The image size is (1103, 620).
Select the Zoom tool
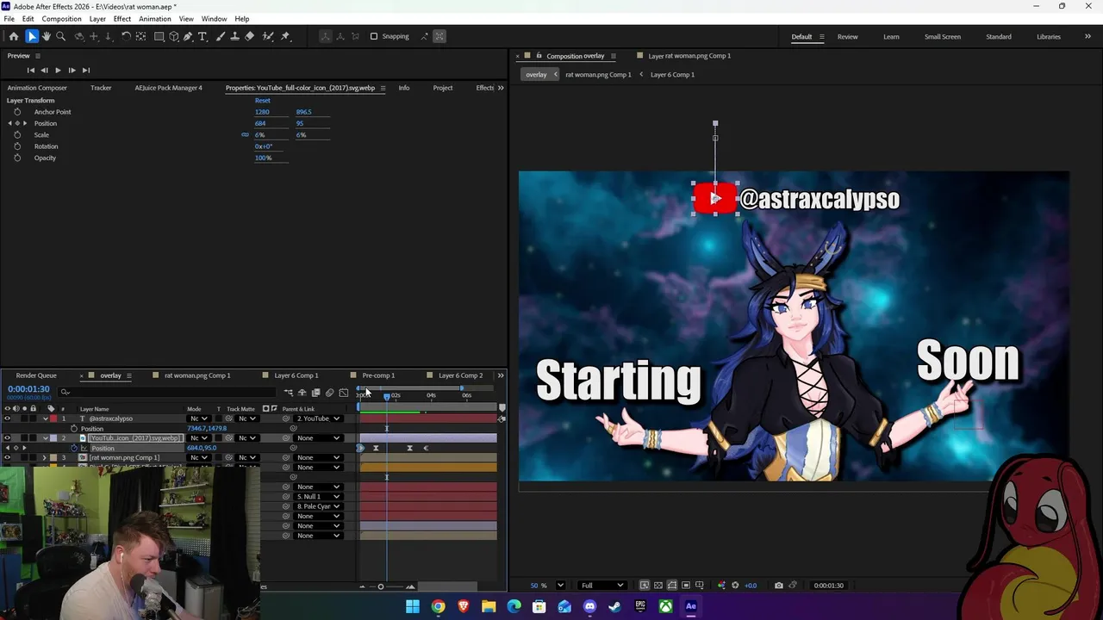[60, 36]
